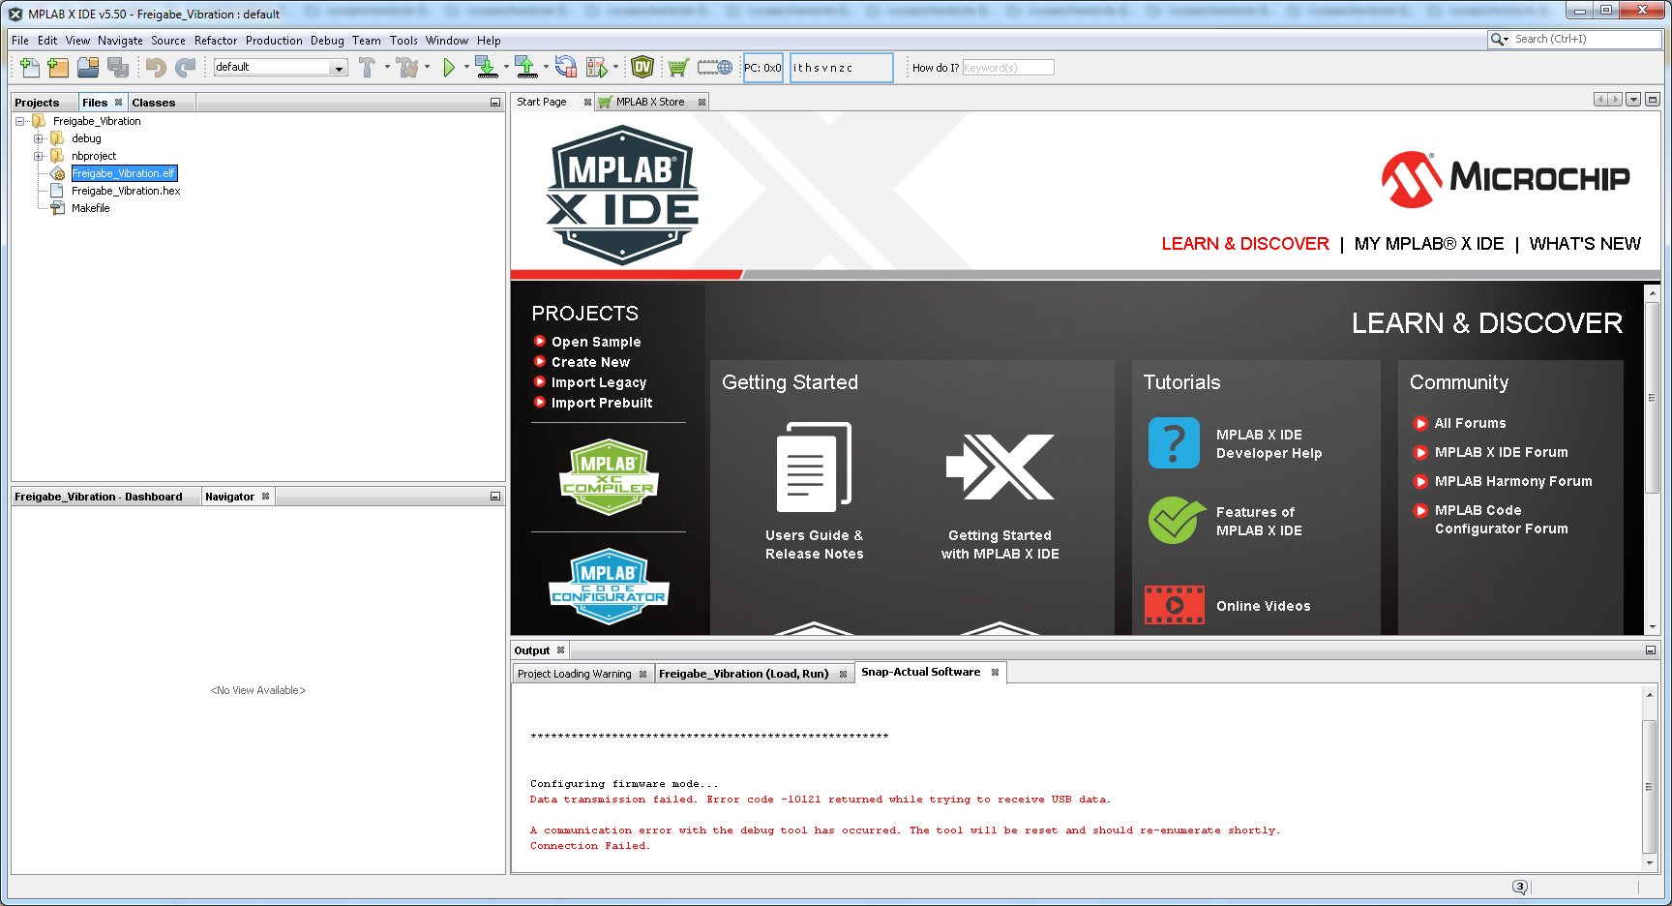The width and height of the screenshot is (1672, 906).
Task: Click Getting Started with MPLAB X arrow icon
Action: [1000, 467]
